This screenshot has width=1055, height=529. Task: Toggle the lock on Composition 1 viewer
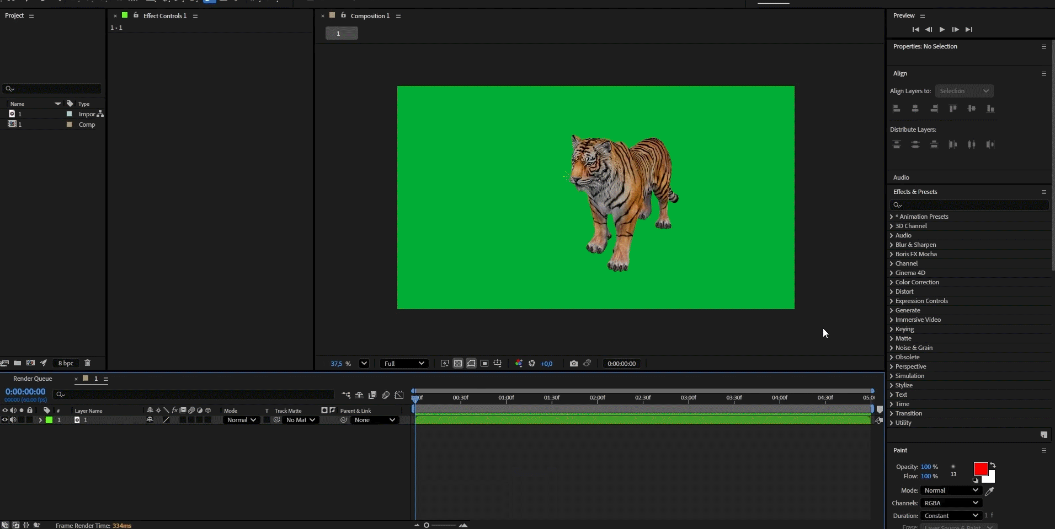click(x=343, y=15)
